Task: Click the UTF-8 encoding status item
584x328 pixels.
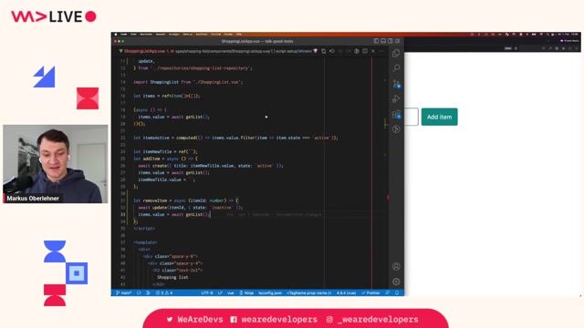Action: click(207, 293)
